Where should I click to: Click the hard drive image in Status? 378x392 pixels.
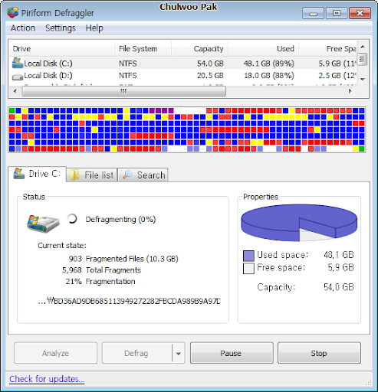[43, 224]
